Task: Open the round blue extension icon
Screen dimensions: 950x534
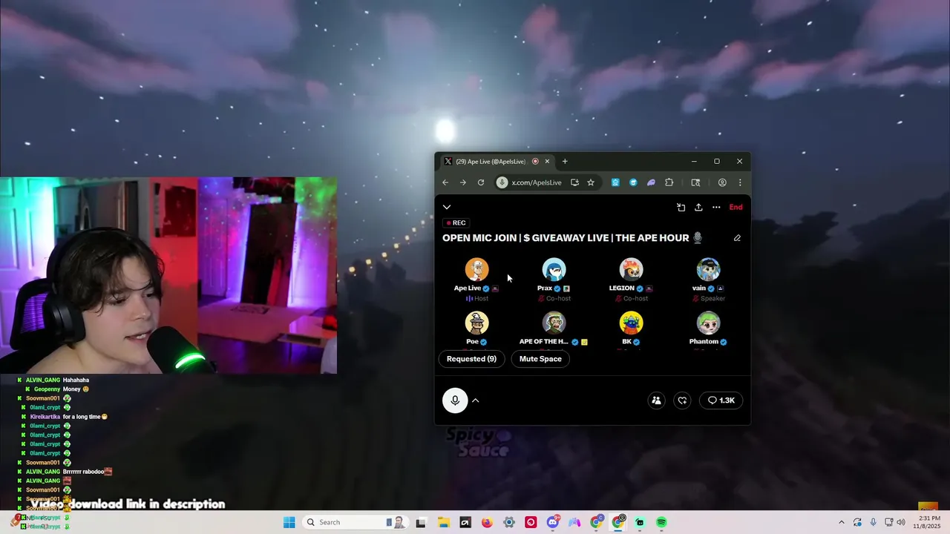Action: (633, 182)
